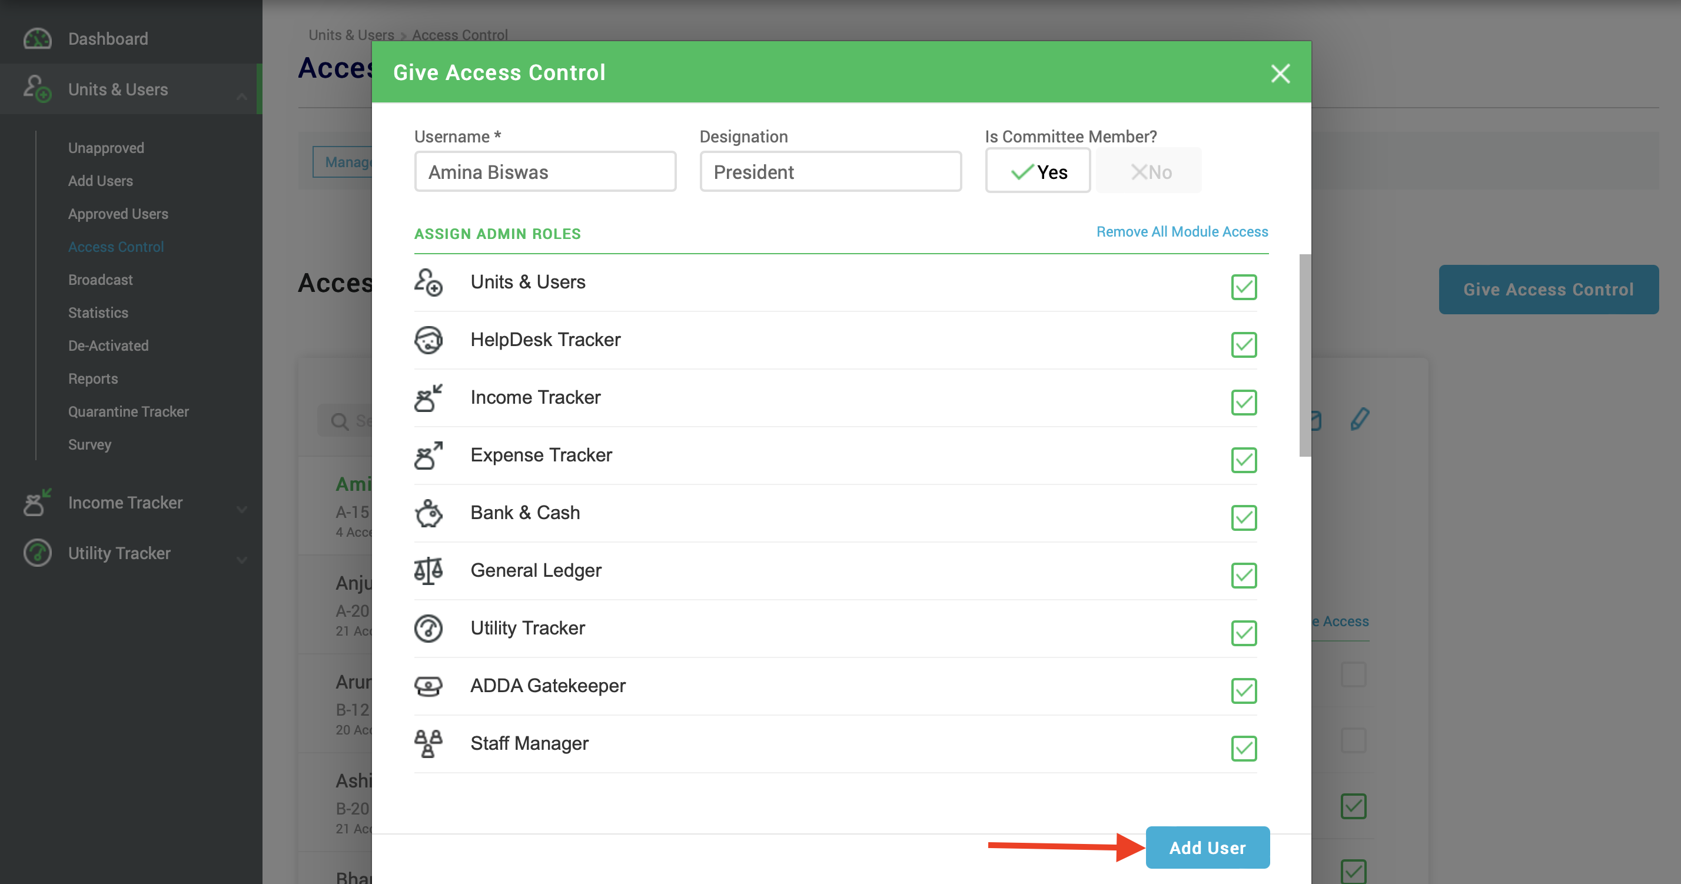Click the Units & Users sidebar icon
This screenshot has height=884, width=1681.
tap(37, 89)
